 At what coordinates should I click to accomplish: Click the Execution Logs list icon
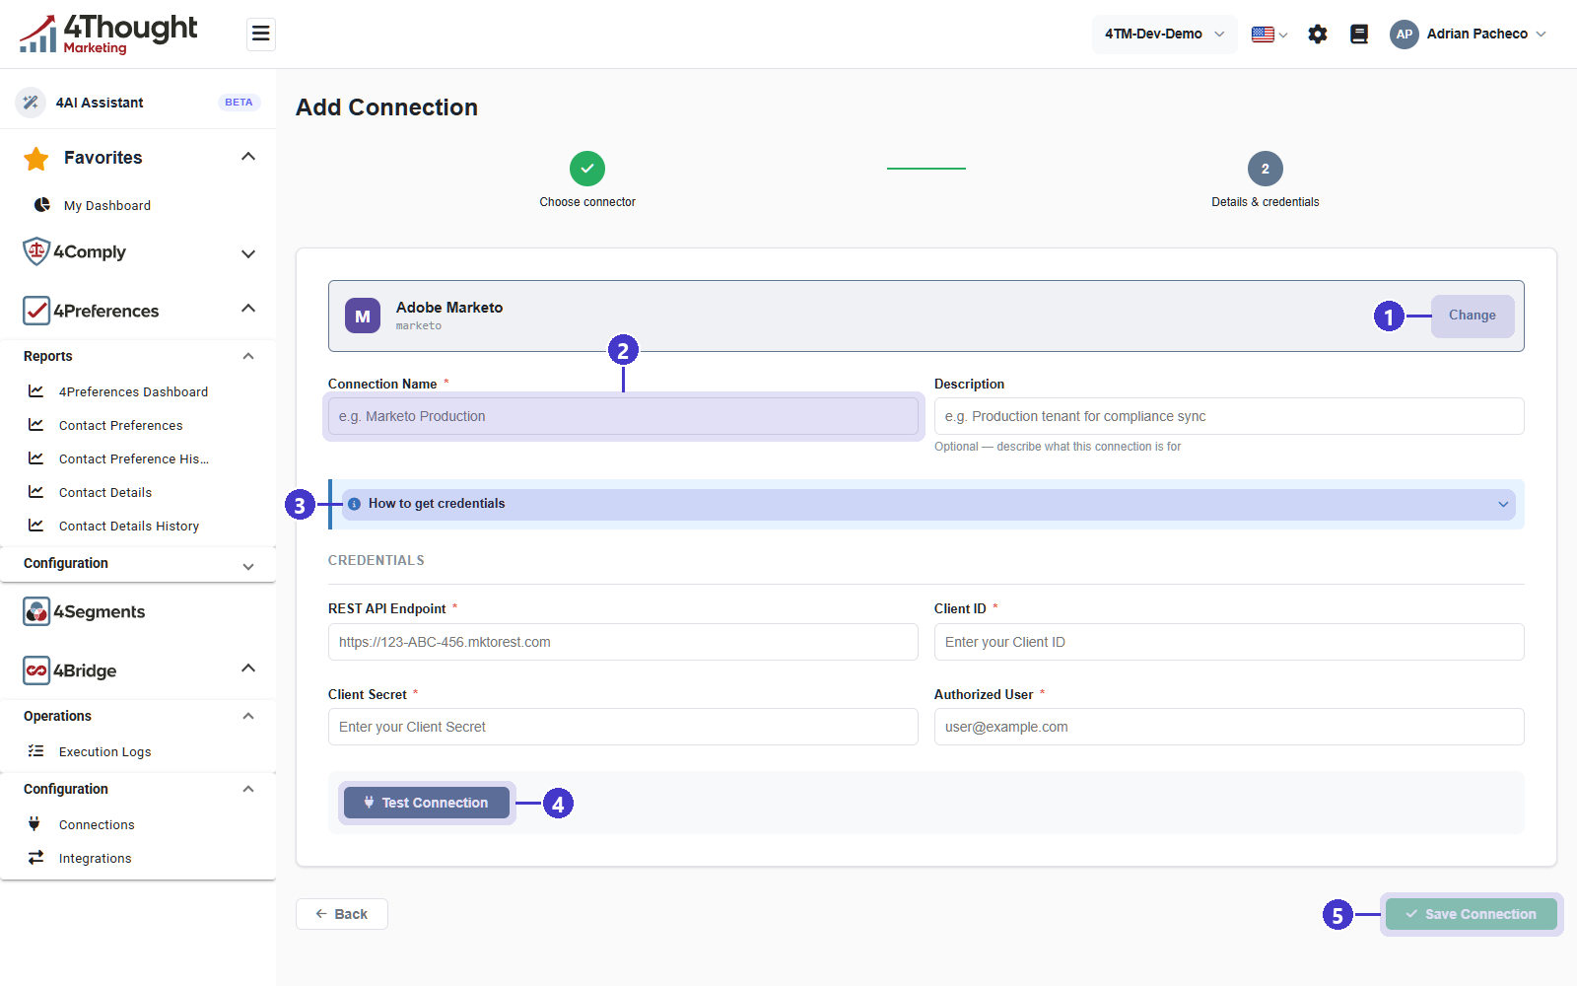[x=36, y=751]
